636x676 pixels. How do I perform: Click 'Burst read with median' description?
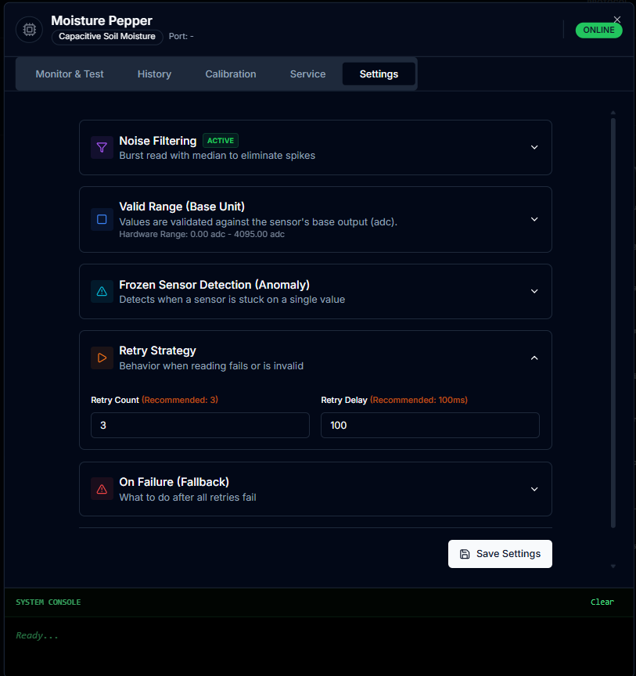pos(217,156)
